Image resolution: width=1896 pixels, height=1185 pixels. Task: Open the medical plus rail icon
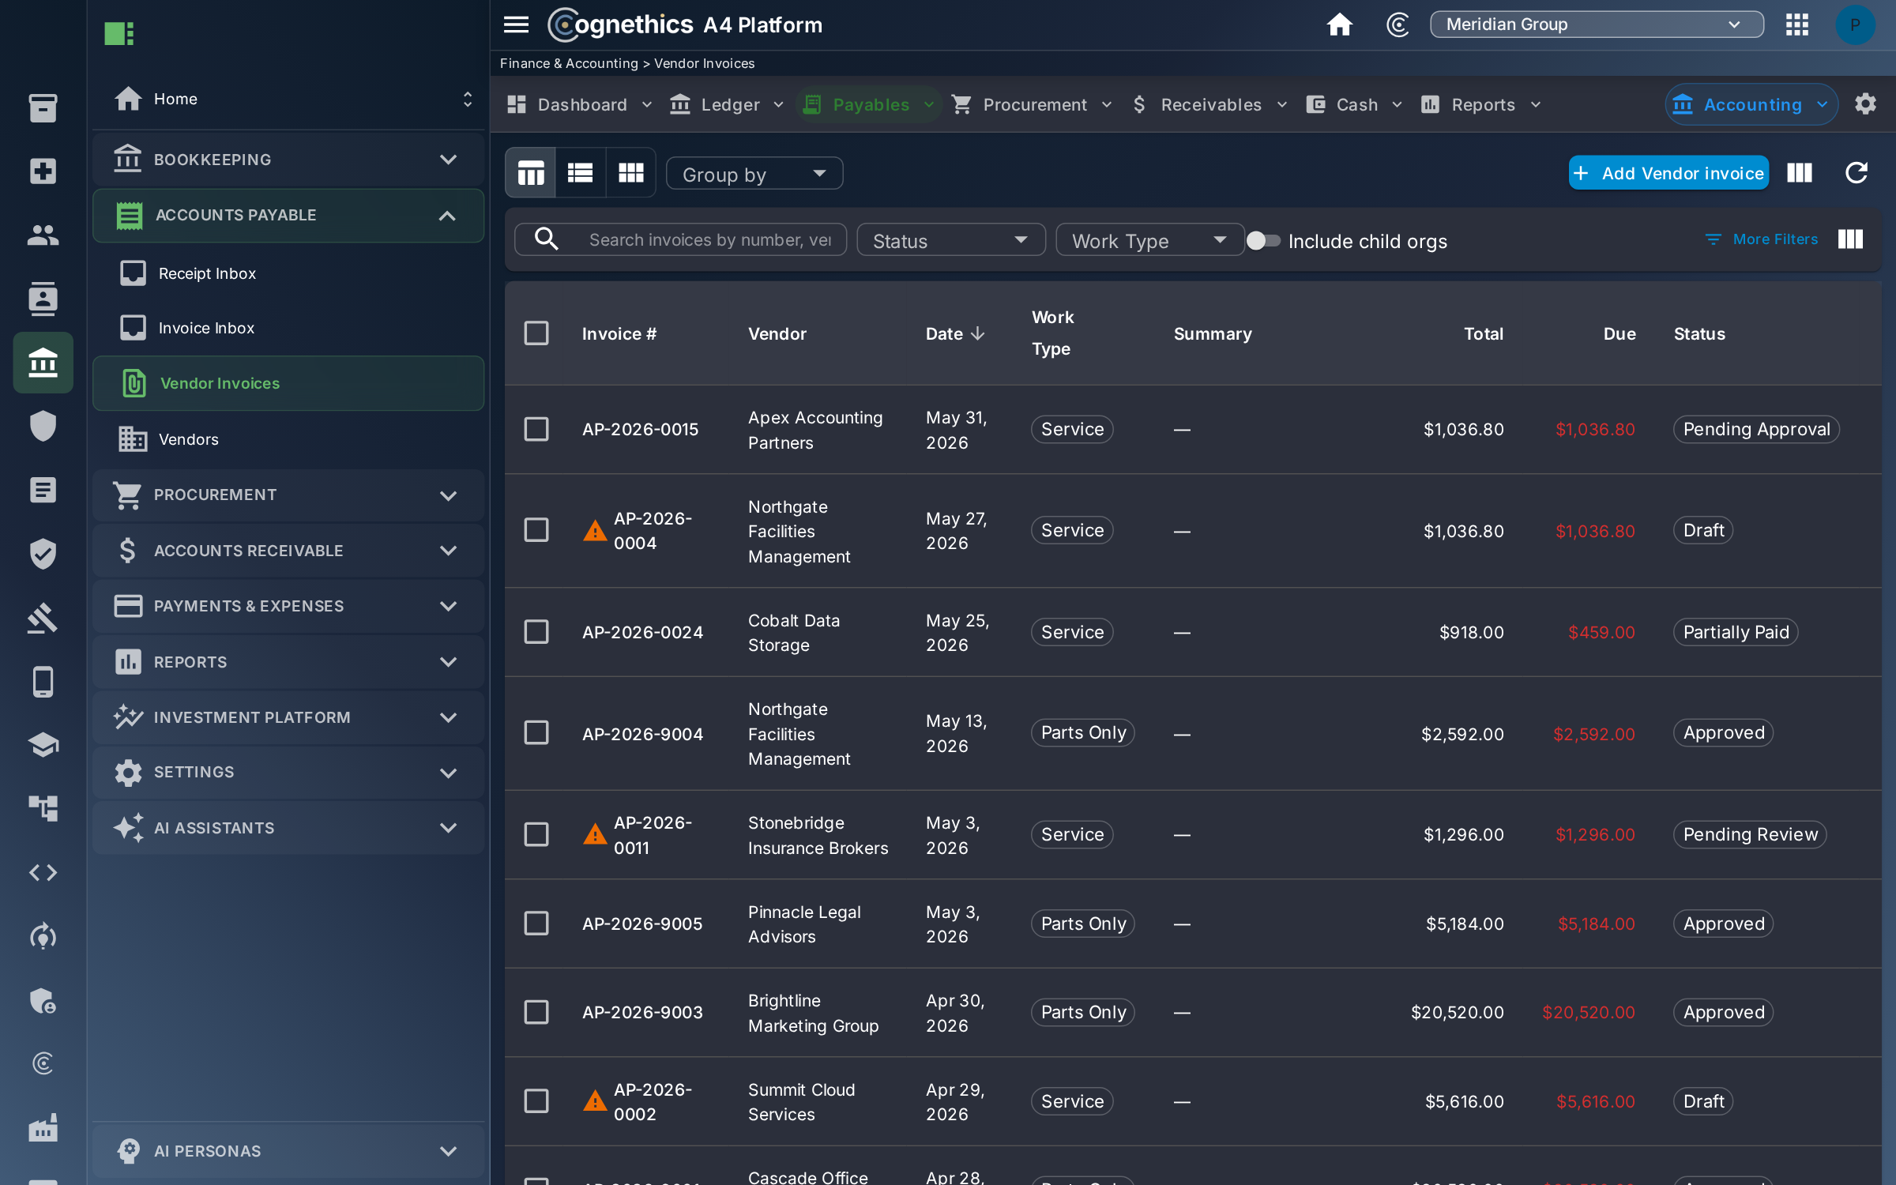(43, 171)
